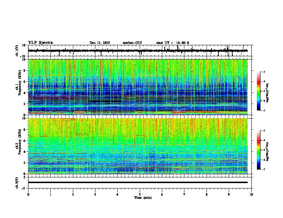Click the 8 kHz tick label on ch.1 frequency axis
Viewport: 283px width, 218px height.
pyautogui.click(x=25, y=71)
